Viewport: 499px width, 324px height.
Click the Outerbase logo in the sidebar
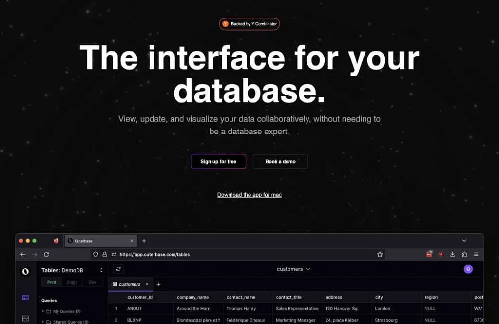pos(25,271)
